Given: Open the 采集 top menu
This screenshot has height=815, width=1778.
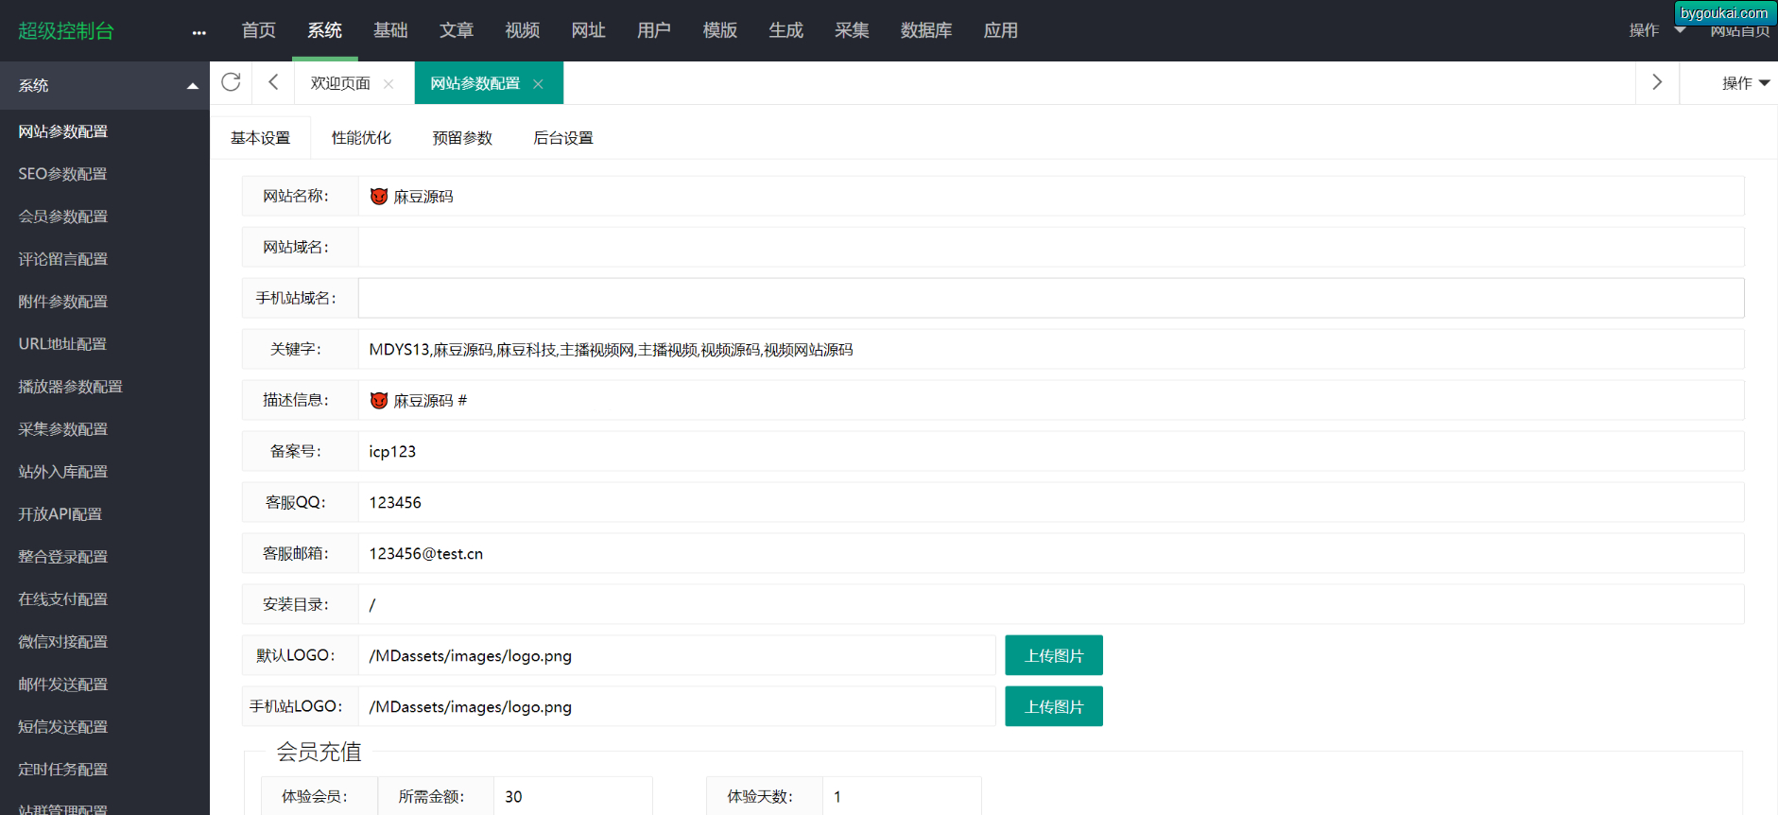Looking at the screenshot, I should click(851, 30).
